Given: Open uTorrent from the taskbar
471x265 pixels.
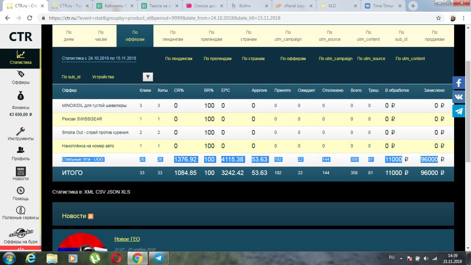Looking at the screenshot, I should [x=95, y=258].
